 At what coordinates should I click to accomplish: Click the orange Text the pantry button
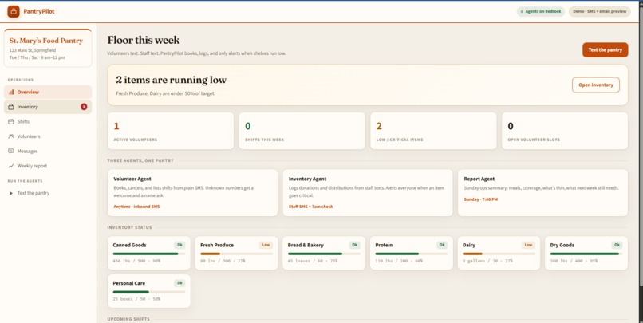click(x=606, y=50)
